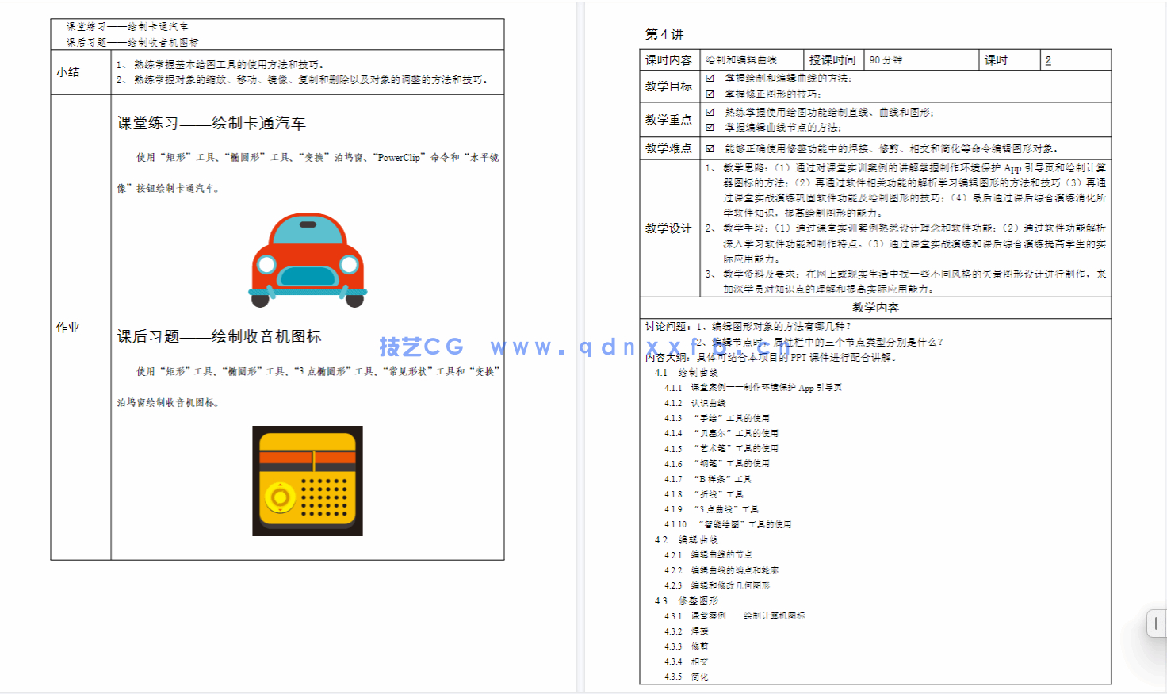
Task: Select the yellow radio icon image
Action: (x=308, y=480)
